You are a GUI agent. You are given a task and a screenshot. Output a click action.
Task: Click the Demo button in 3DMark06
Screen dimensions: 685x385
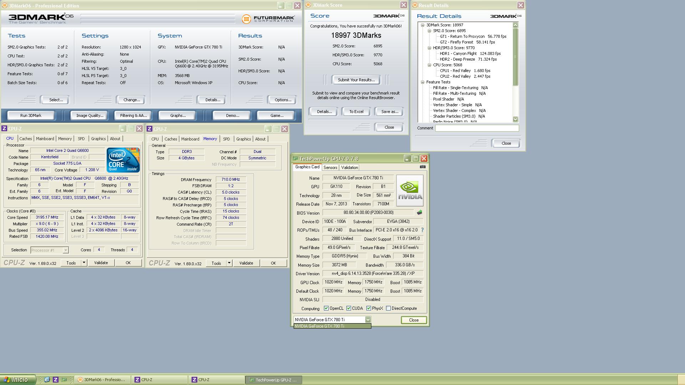coord(233,115)
